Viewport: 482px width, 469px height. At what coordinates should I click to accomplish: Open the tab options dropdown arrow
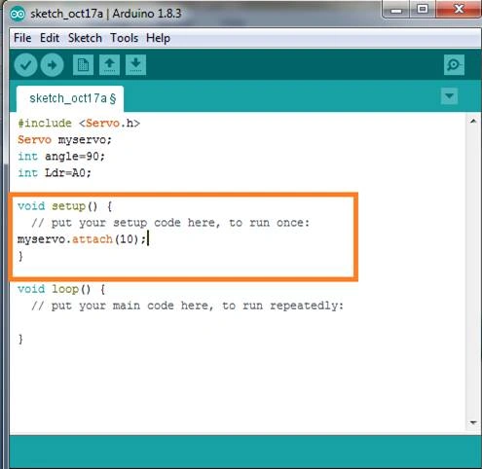click(x=450, y=96)
